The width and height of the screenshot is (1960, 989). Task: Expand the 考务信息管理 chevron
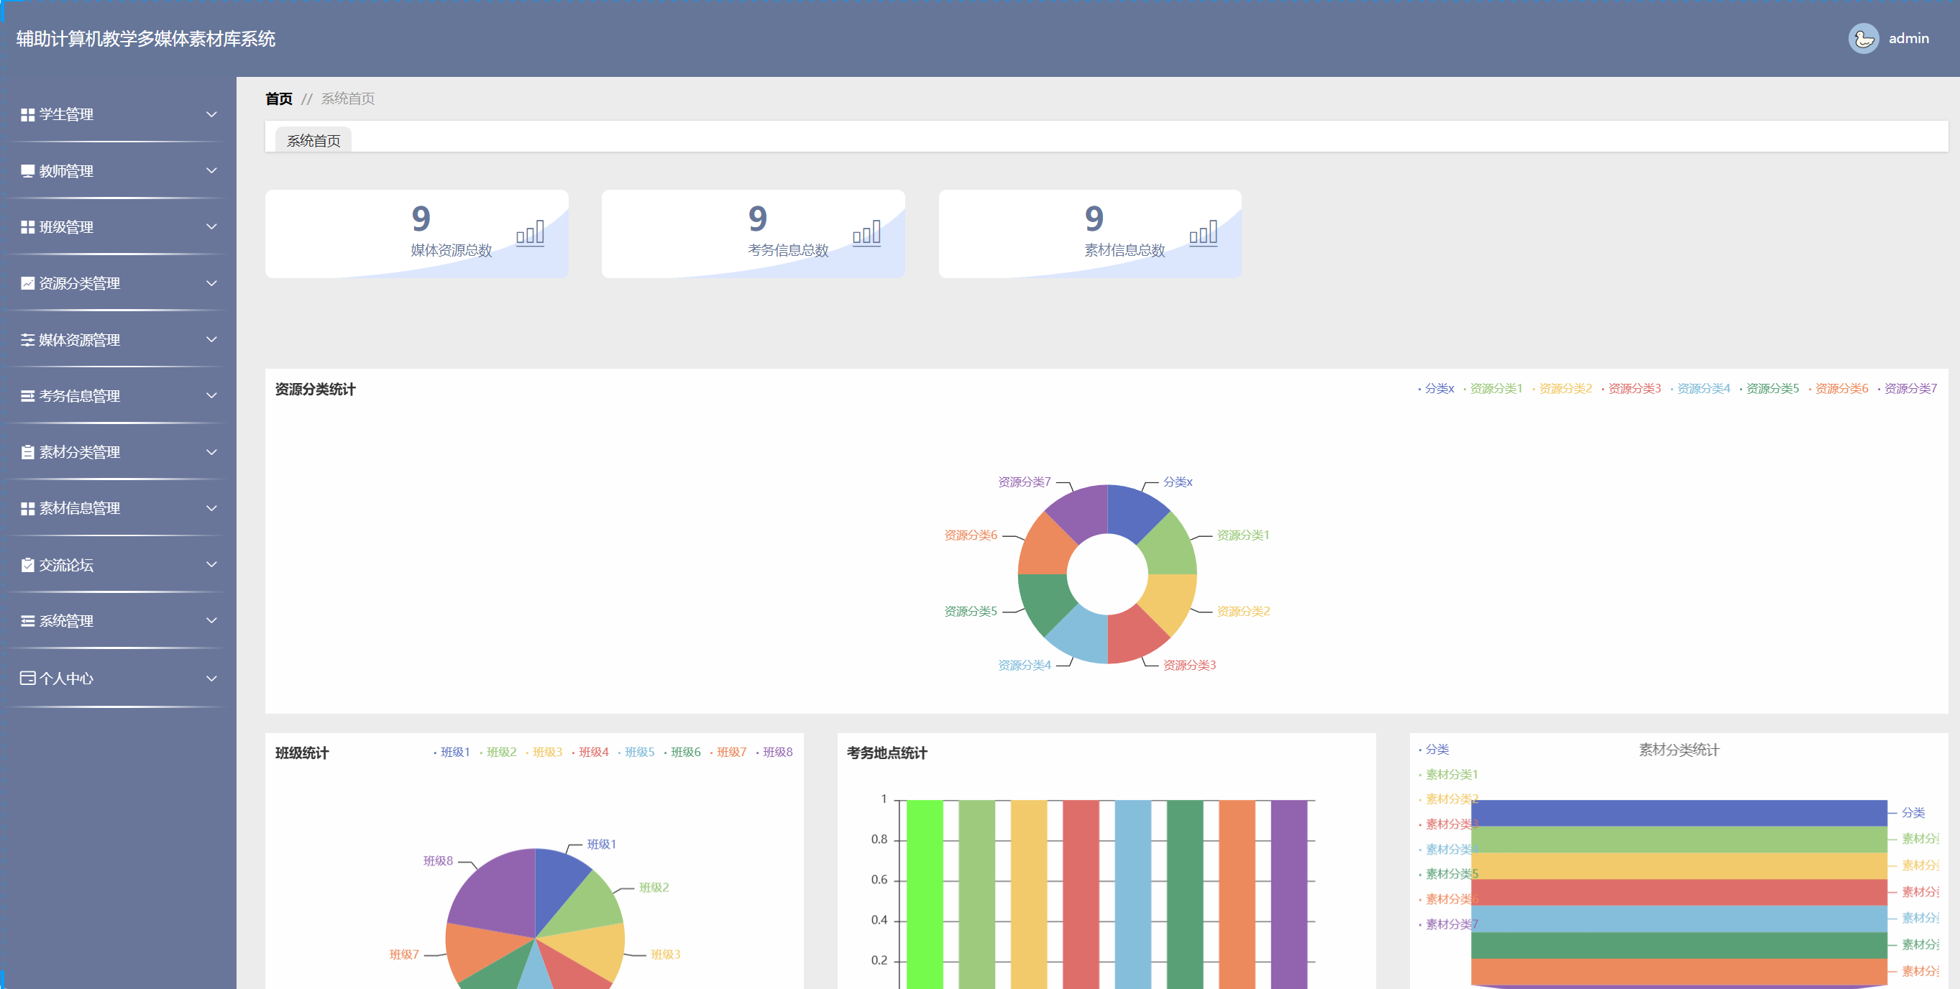[x=211, y=396]
